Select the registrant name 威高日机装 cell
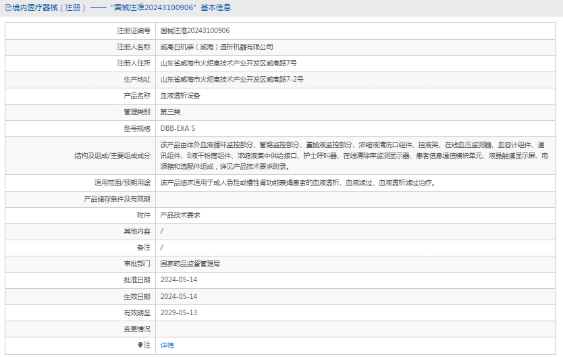The width and height of the screenshot is (563, 357). coord(216,47)
